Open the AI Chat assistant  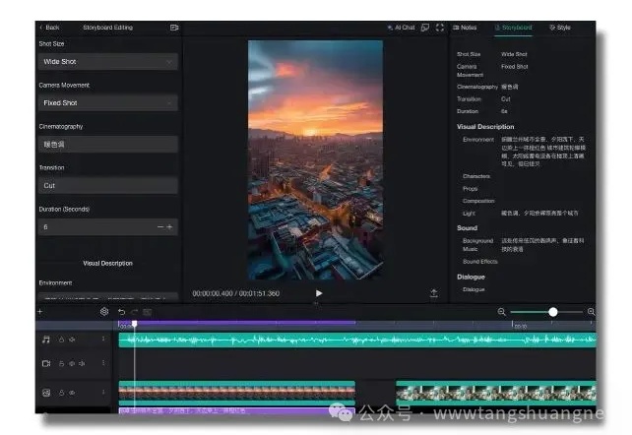pyautogui.click(x=401, y=28)
